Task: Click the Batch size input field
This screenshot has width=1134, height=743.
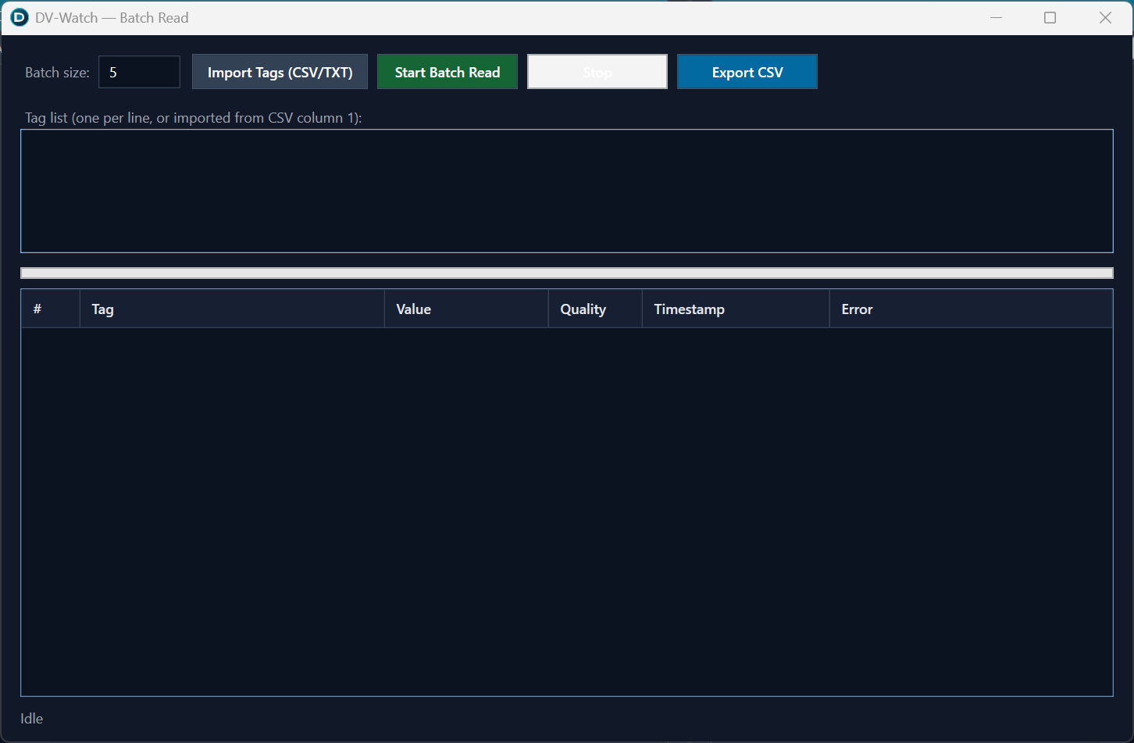Action: point(139,72)
